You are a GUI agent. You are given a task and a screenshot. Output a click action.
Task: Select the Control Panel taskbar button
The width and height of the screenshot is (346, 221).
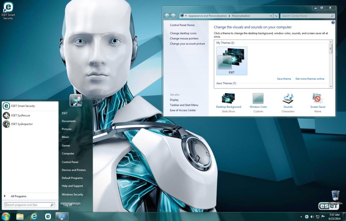click(x=62, y=216)
